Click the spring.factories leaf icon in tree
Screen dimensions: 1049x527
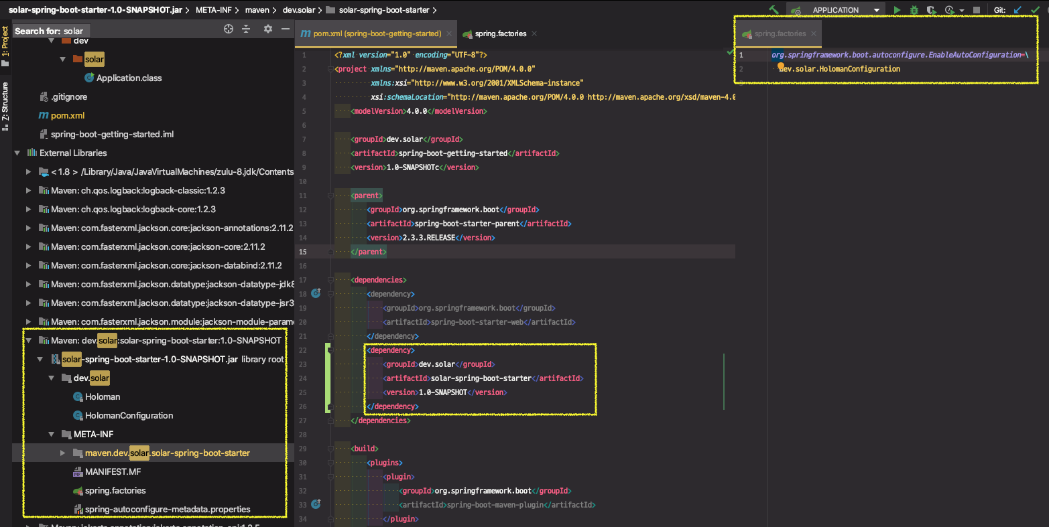pos(78,490)
